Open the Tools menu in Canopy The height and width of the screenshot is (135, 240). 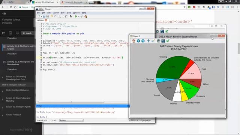[x=69, y=13]
